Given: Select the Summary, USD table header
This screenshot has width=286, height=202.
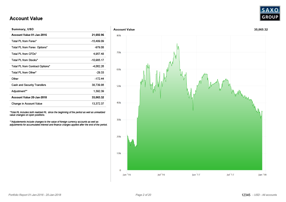Looking at the screenshot, I should click(23, 29).
